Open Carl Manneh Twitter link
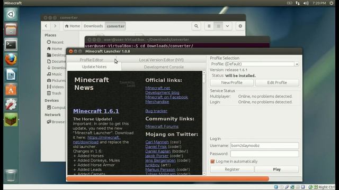This screenshot has width=339, height=190. (157, 142)
